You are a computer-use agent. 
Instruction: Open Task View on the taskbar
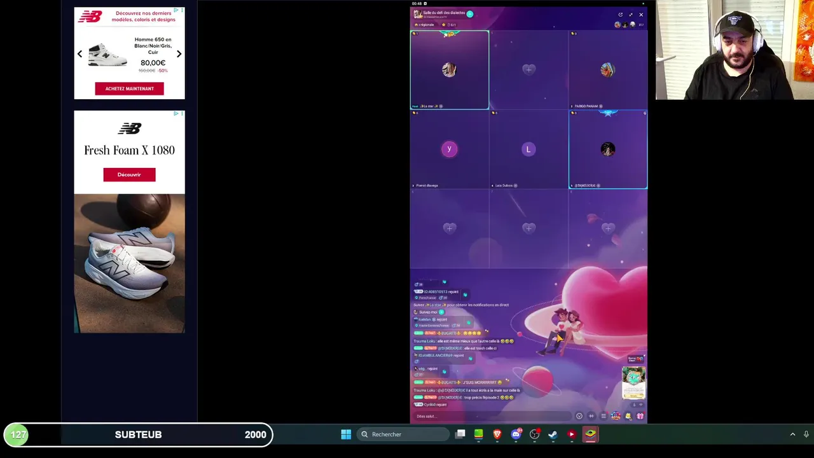point(460,434)
